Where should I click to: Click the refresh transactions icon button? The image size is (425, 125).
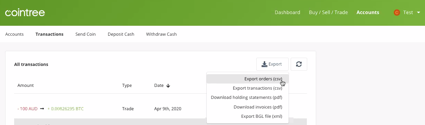(x=299, y=64)
